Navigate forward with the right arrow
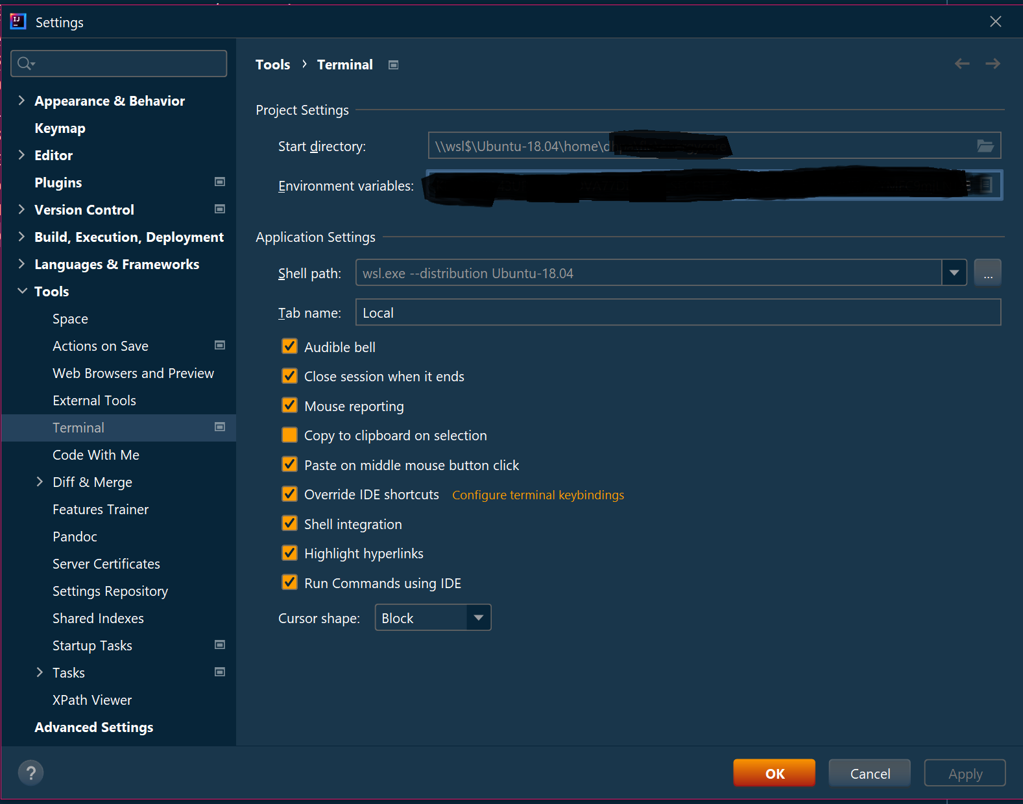This screenshot has height=804, width=1023. click(993, 64)
